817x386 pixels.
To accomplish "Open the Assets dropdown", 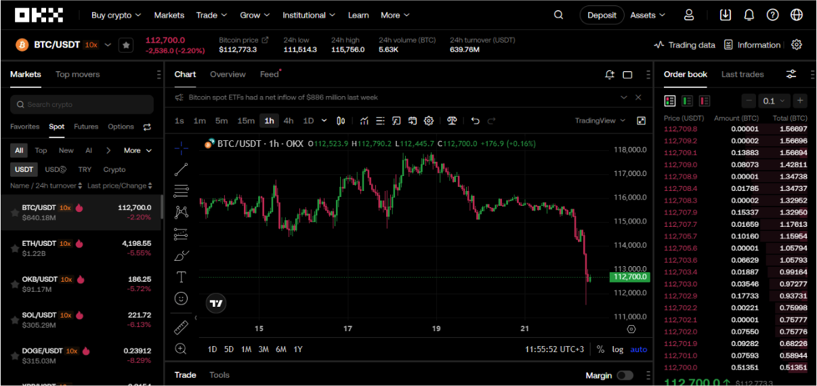I will pyautogui.click(x=648, y=15).
